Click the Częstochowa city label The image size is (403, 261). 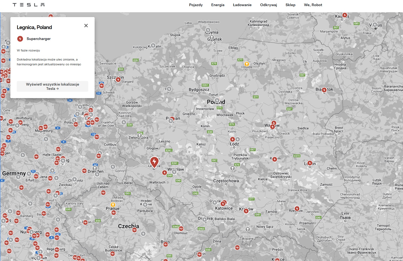226,181
